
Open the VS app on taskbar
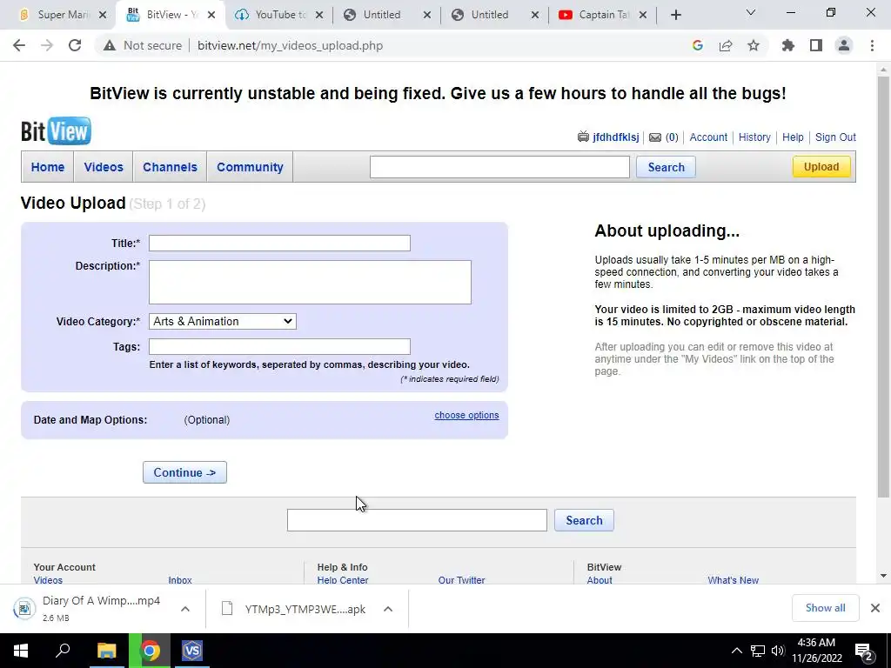[x=192, y=651]
